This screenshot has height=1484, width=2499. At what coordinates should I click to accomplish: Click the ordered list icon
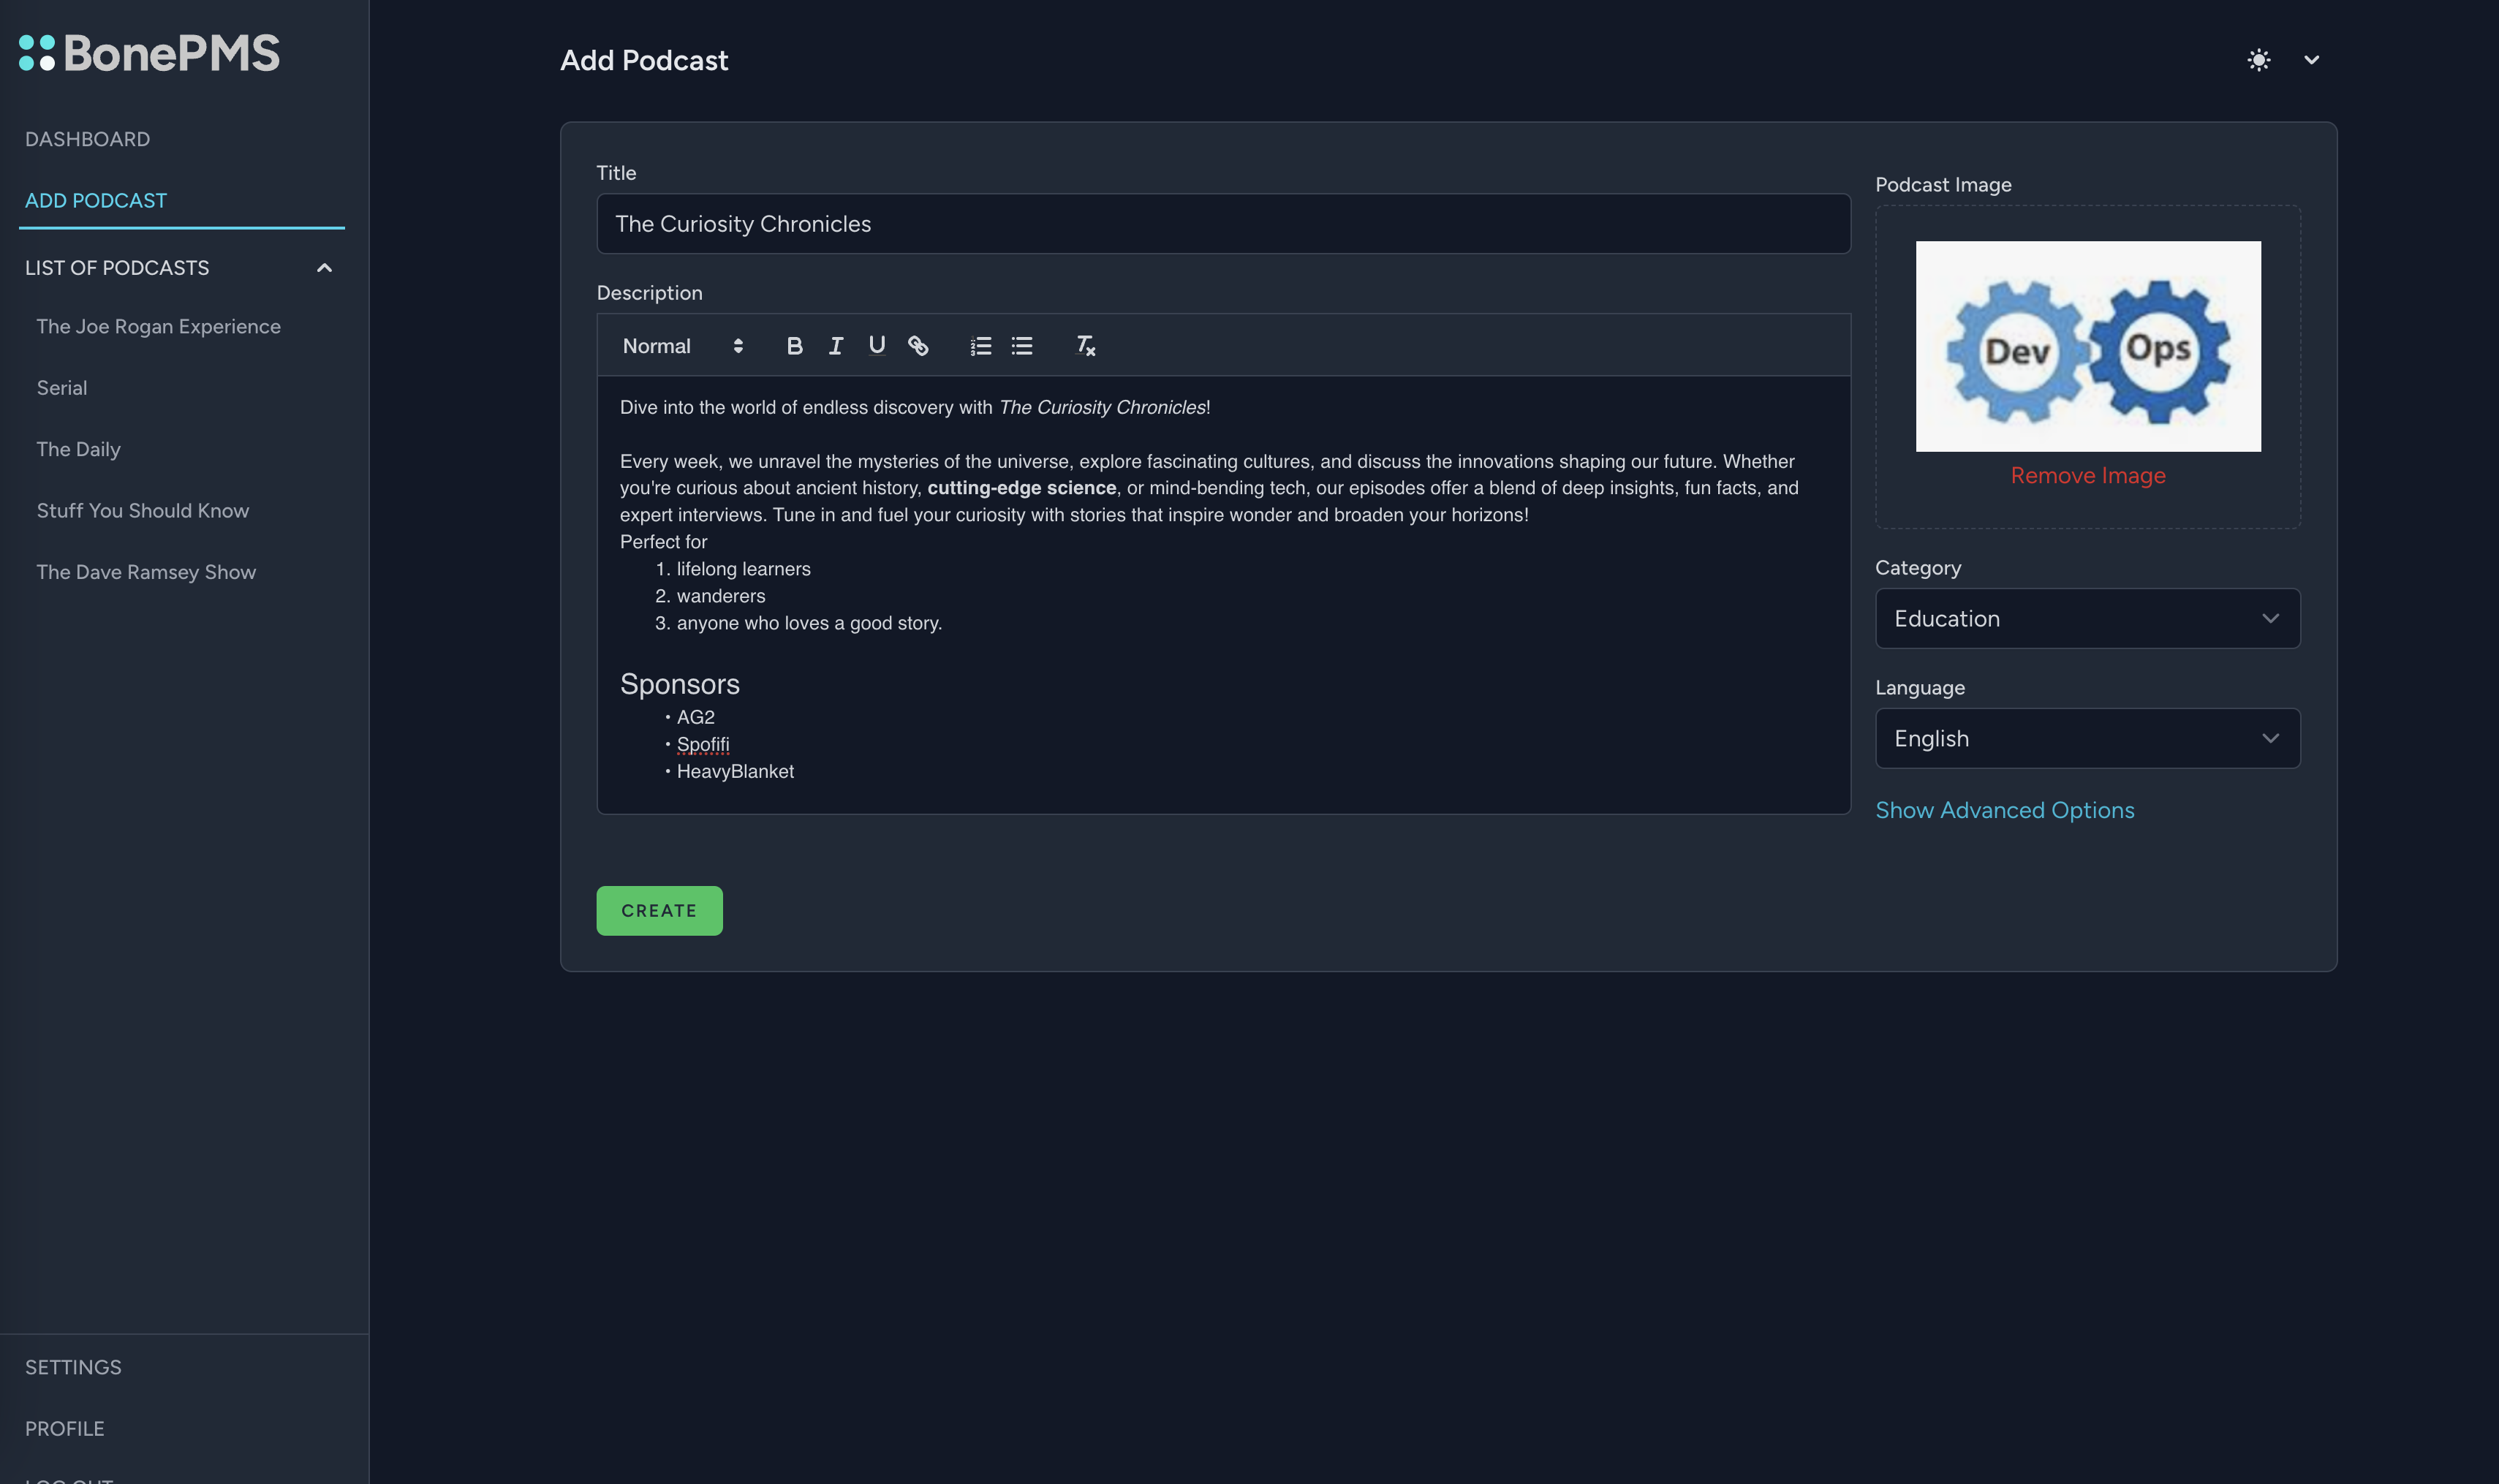(980, 346)
